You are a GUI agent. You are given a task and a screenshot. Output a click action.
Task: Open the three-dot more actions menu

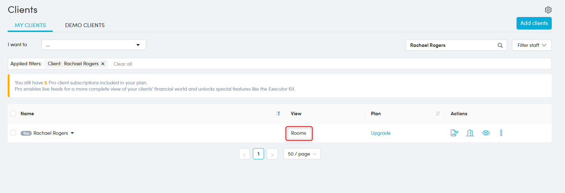[x=501, y=133]
